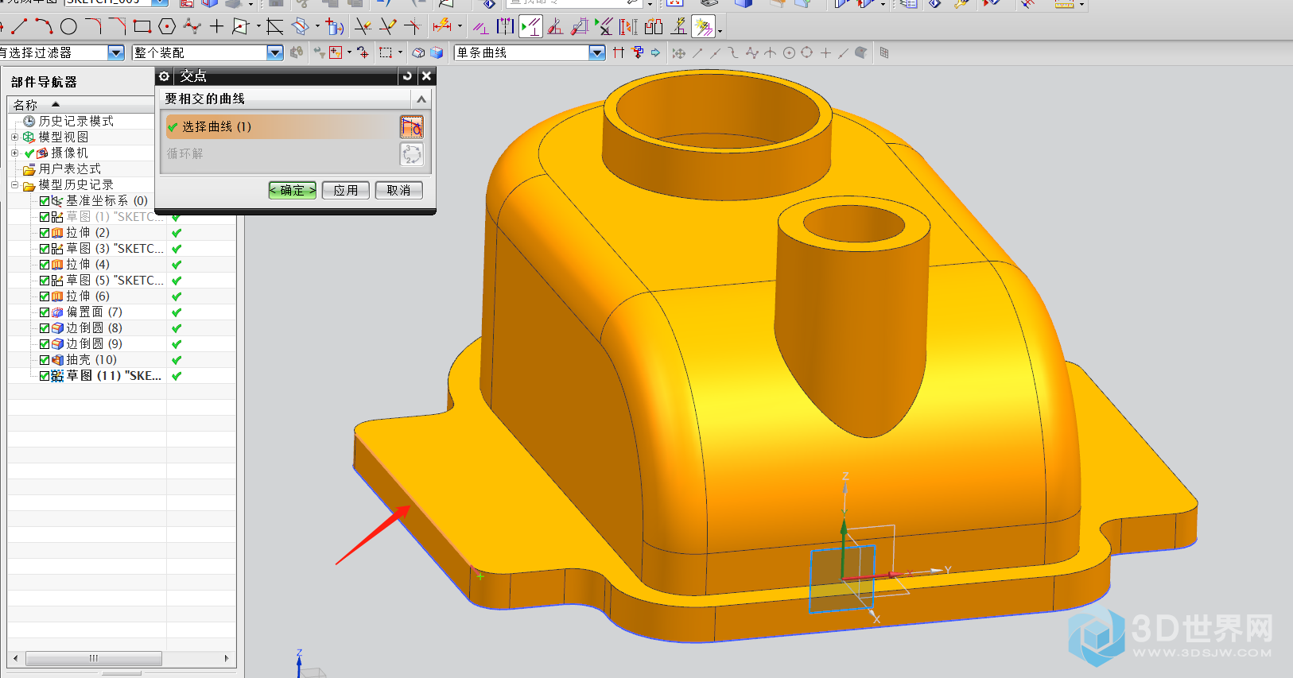Open the selection filter dropdown
The image size is (1293, 678).
(x=115, y=52)
